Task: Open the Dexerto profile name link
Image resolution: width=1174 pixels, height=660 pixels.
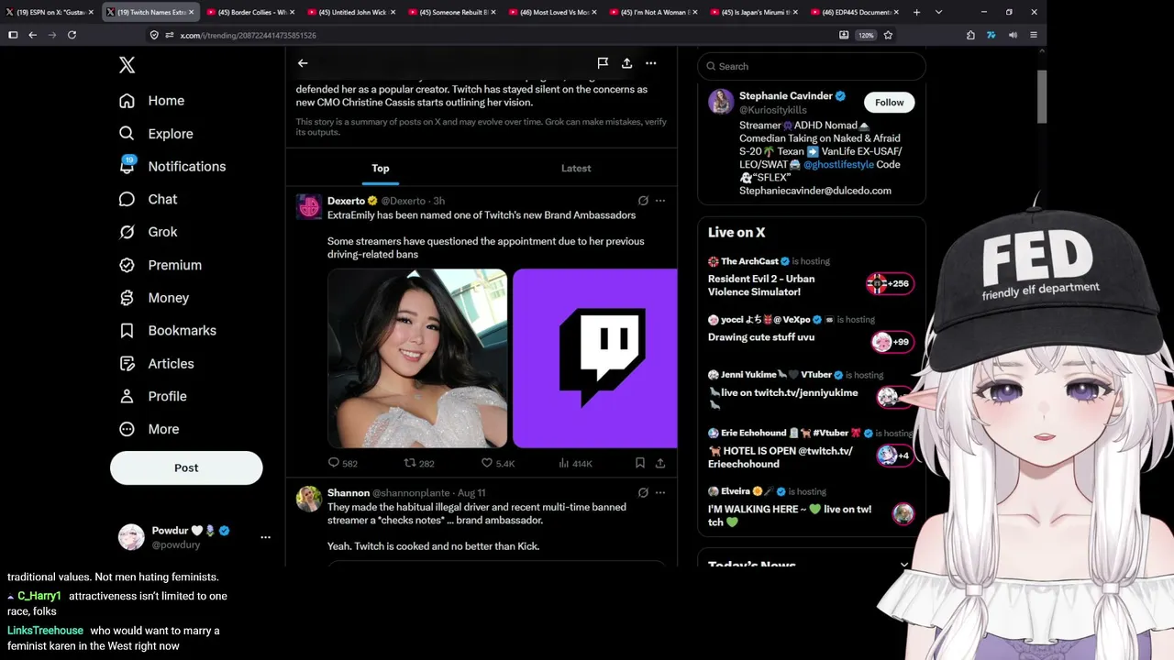Action: 346,201
